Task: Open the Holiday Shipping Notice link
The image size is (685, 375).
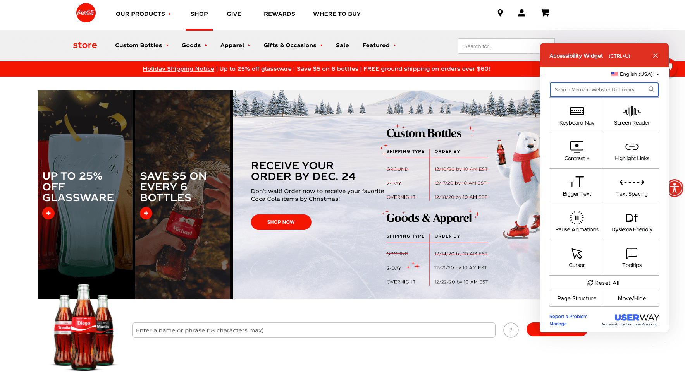Action: point(178,69)
